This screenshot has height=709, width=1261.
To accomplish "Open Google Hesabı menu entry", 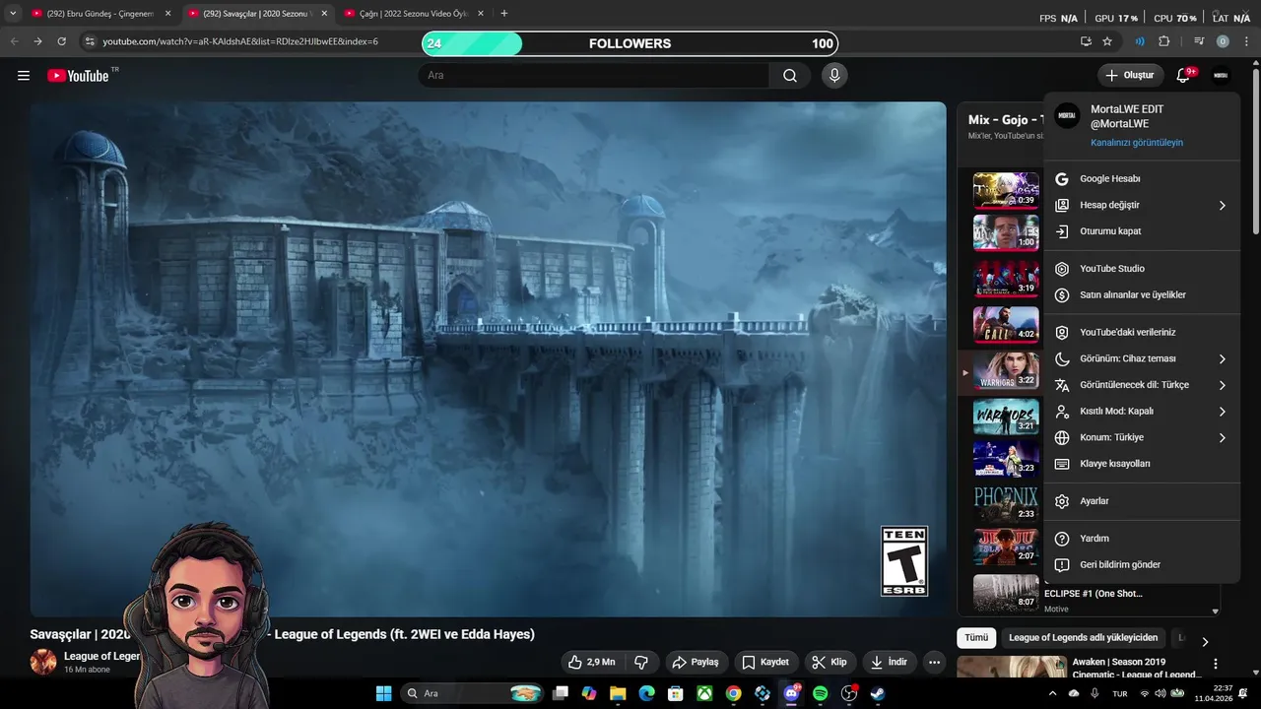I will click(x=1142, y=179).
